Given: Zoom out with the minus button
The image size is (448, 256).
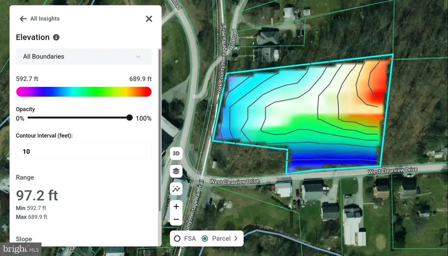Looking at the screenshot, I should coord(176,219).
